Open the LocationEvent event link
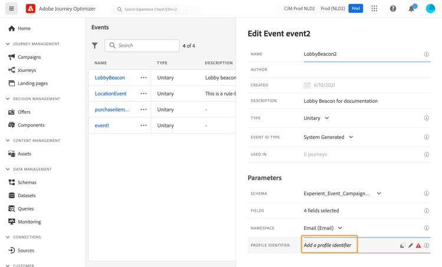The height and width of the screenshot is (267, 442). pyautogui.click(x=111, y=94)
